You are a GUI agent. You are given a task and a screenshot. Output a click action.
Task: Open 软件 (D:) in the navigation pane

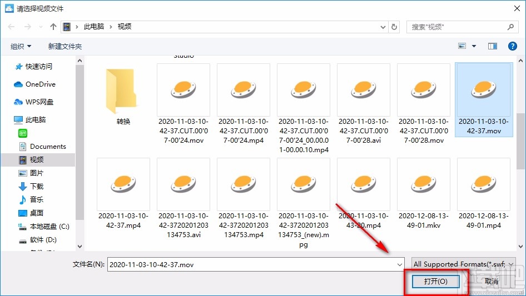coord(38,240)
